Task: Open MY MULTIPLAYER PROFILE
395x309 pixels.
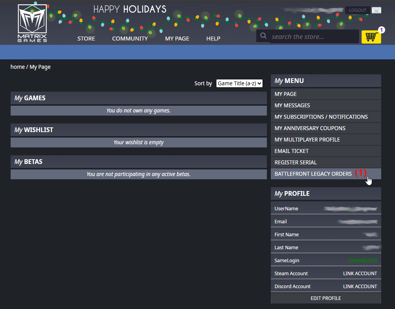Action: [326, 140]
